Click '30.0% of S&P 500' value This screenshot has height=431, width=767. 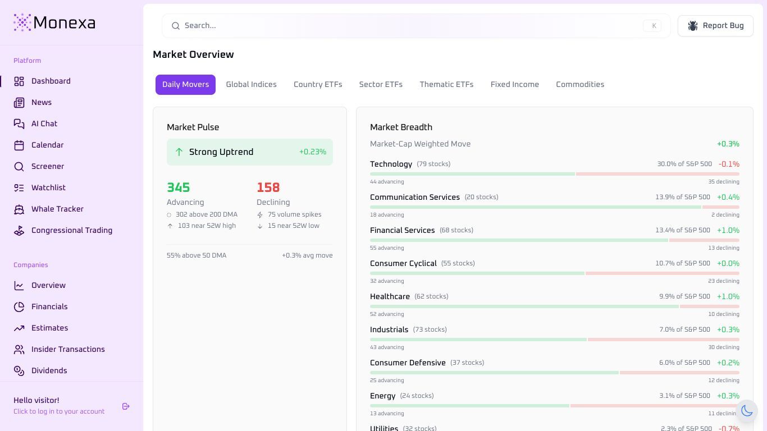tap(684, 164)
